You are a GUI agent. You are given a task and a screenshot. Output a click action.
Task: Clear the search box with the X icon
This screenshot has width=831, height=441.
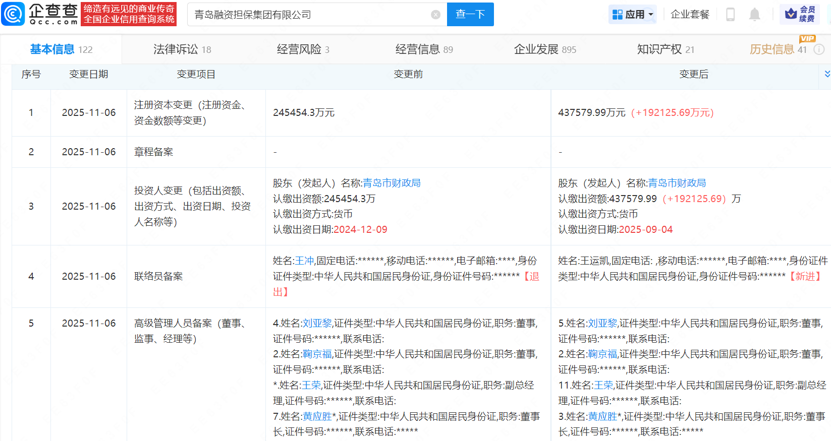coord(435,15)
